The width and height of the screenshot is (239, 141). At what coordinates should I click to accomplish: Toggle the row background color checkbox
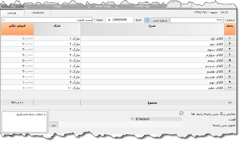tap(181, 113)
